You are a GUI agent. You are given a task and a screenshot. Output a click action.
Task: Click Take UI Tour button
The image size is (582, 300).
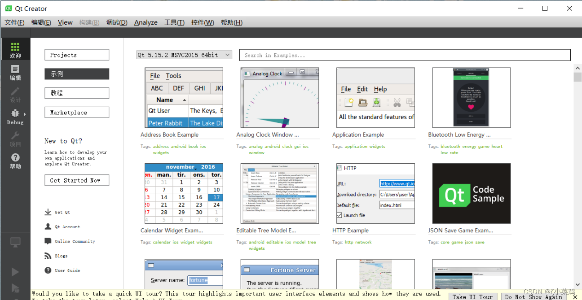(472, 296)
